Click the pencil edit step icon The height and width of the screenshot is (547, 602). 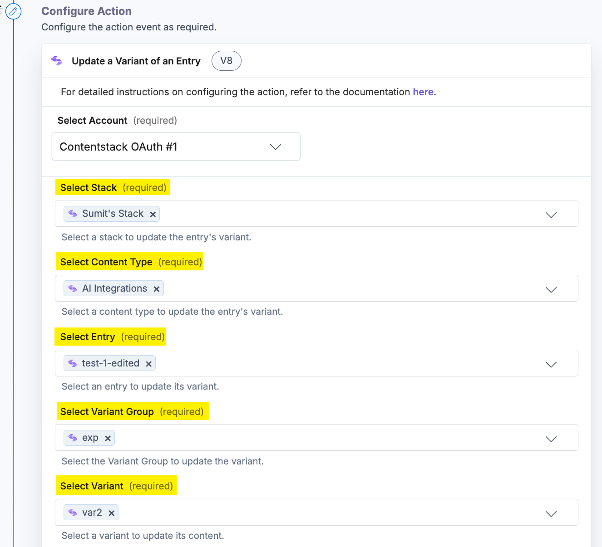pos(14,11)
